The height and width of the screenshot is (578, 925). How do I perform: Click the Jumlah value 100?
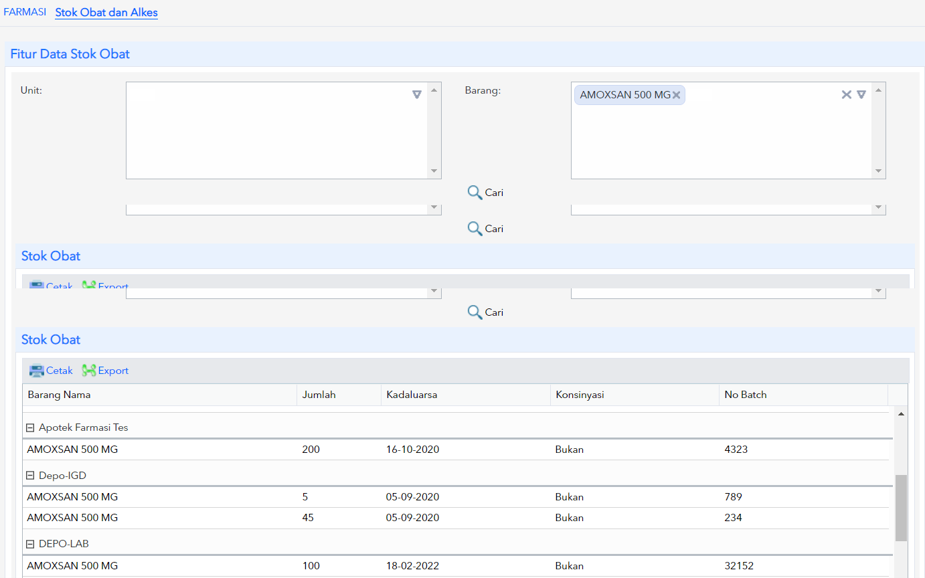tap(311, 566)
